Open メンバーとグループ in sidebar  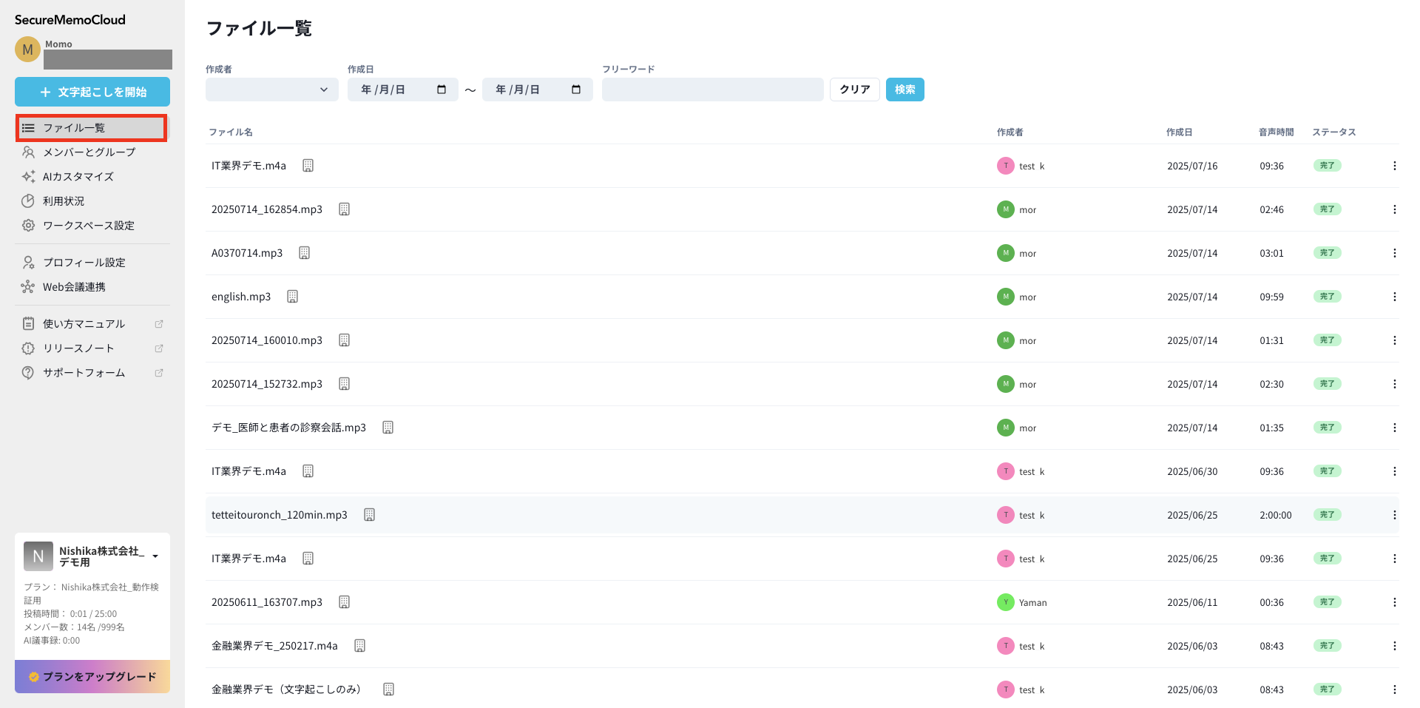[89, 152]
